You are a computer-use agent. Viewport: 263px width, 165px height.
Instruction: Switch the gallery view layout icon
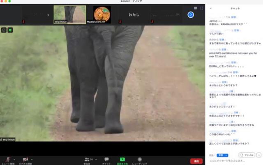click(x=195, y=8)
